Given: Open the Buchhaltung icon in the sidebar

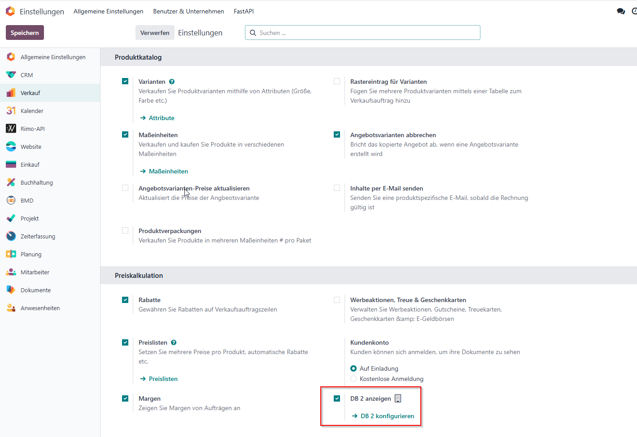Looking at the screenshot, I should [11, 182].
